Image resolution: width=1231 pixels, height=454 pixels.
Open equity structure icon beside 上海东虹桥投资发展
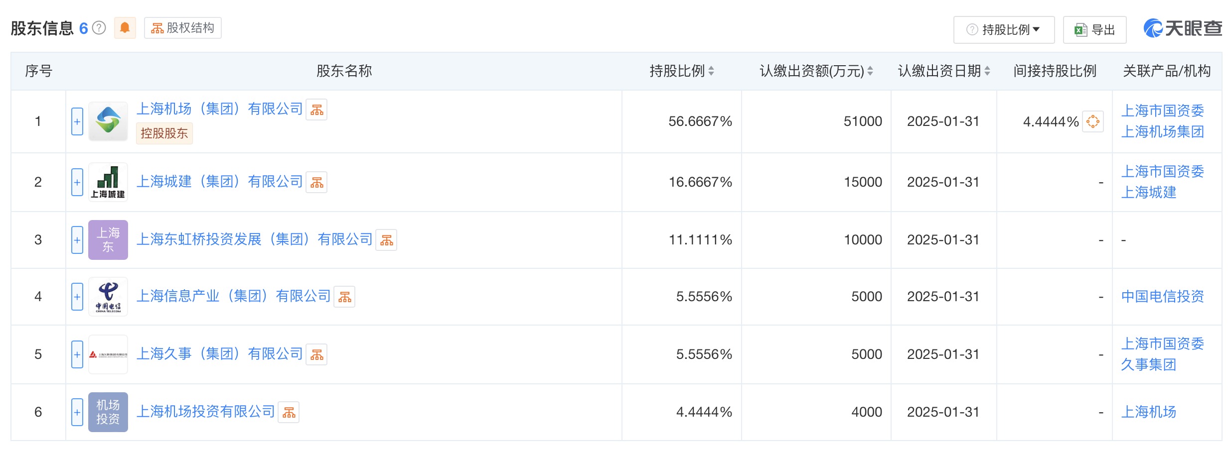point(386,240)
